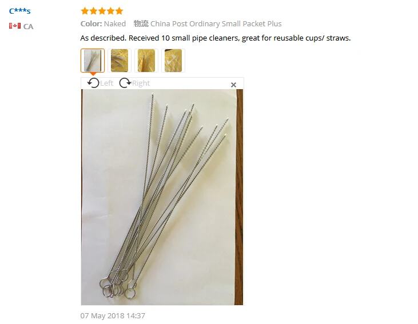Click the Canadian flag icon
418x324 pixels.
point(15,26)
